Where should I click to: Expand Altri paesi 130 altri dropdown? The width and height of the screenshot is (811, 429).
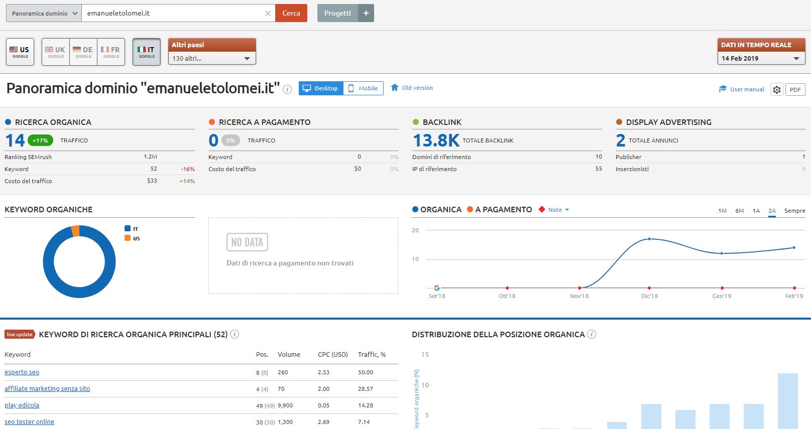pos(212,58)
